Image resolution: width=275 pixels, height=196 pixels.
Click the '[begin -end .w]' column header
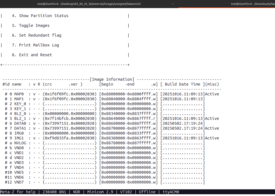tap(128, 84)
